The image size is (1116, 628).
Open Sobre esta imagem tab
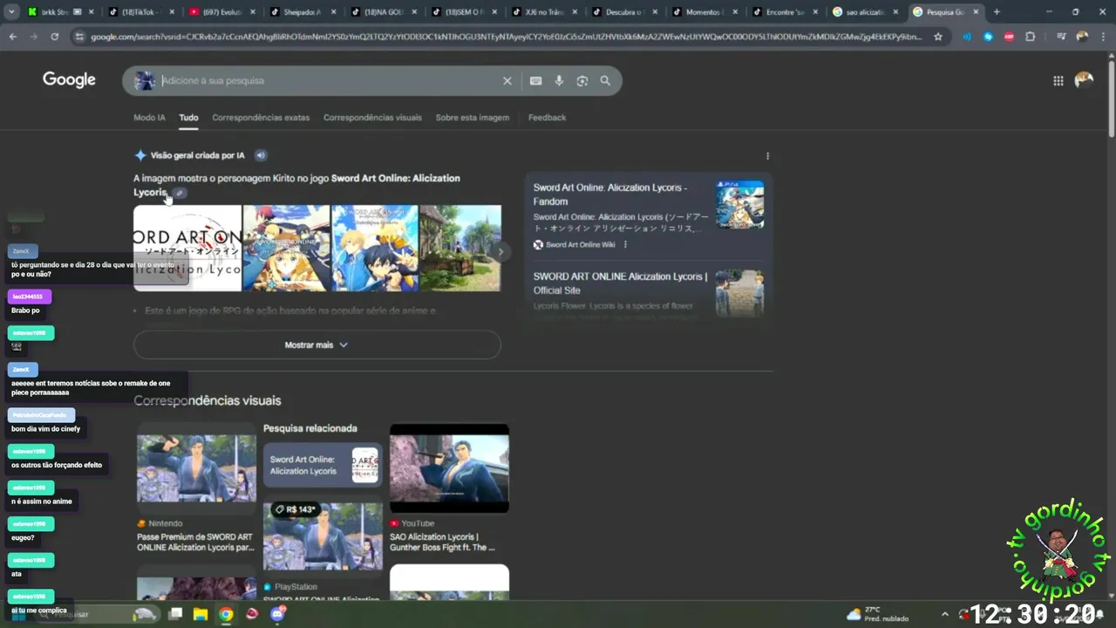473,118
